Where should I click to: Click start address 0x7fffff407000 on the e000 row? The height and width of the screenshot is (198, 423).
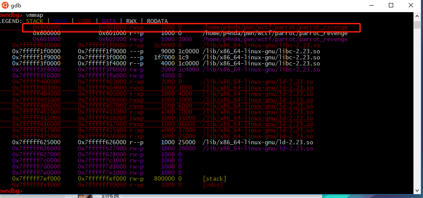pos(36,112)
